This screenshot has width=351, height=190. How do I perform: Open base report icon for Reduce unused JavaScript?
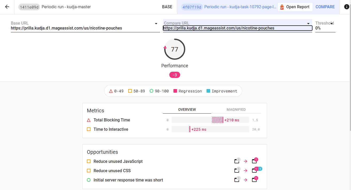coord(237,161)
